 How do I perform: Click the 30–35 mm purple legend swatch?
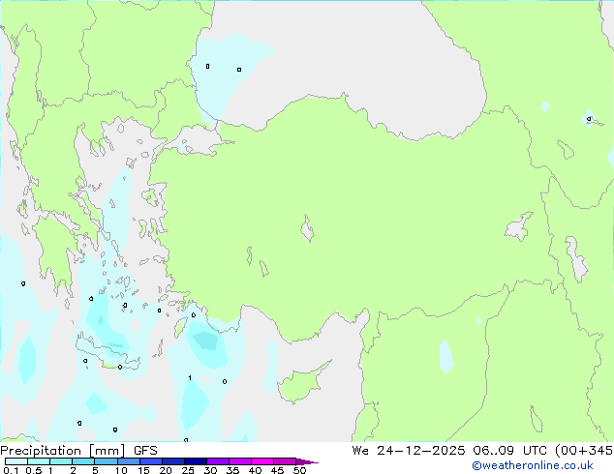(x=217, y=461)
